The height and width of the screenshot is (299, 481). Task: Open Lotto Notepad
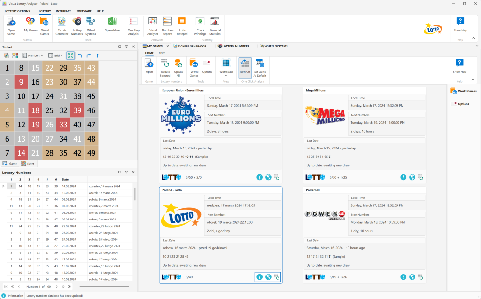[x=183, y=25]
